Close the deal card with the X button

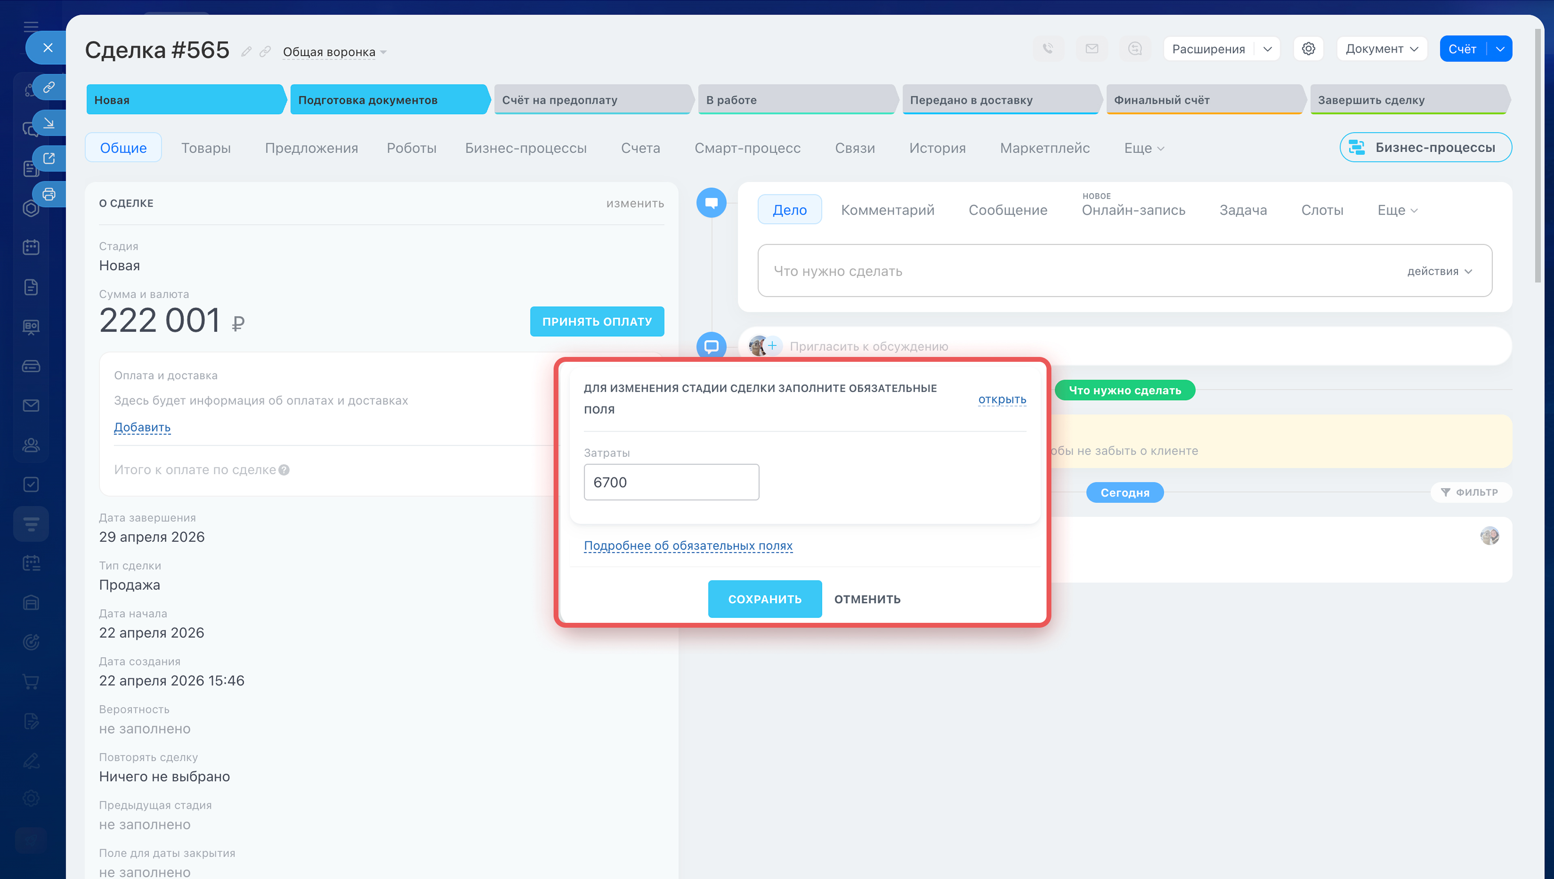pos(48,48)
